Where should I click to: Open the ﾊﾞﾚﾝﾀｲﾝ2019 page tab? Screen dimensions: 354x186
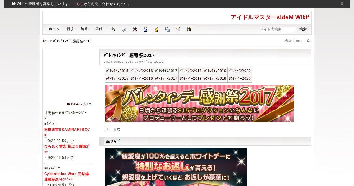(x=215, y=71)
